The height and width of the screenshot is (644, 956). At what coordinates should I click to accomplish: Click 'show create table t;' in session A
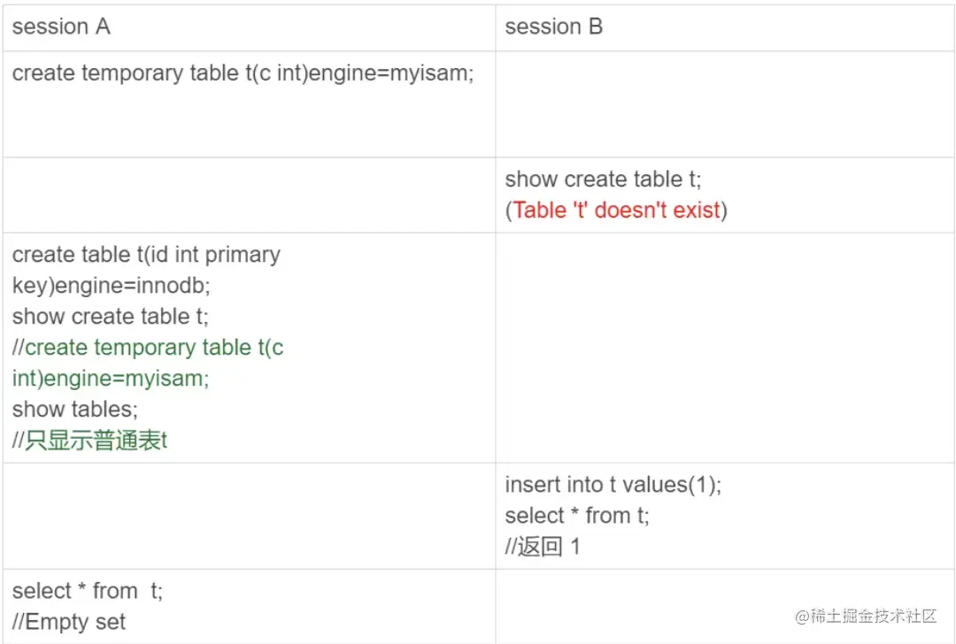(111, 317)
